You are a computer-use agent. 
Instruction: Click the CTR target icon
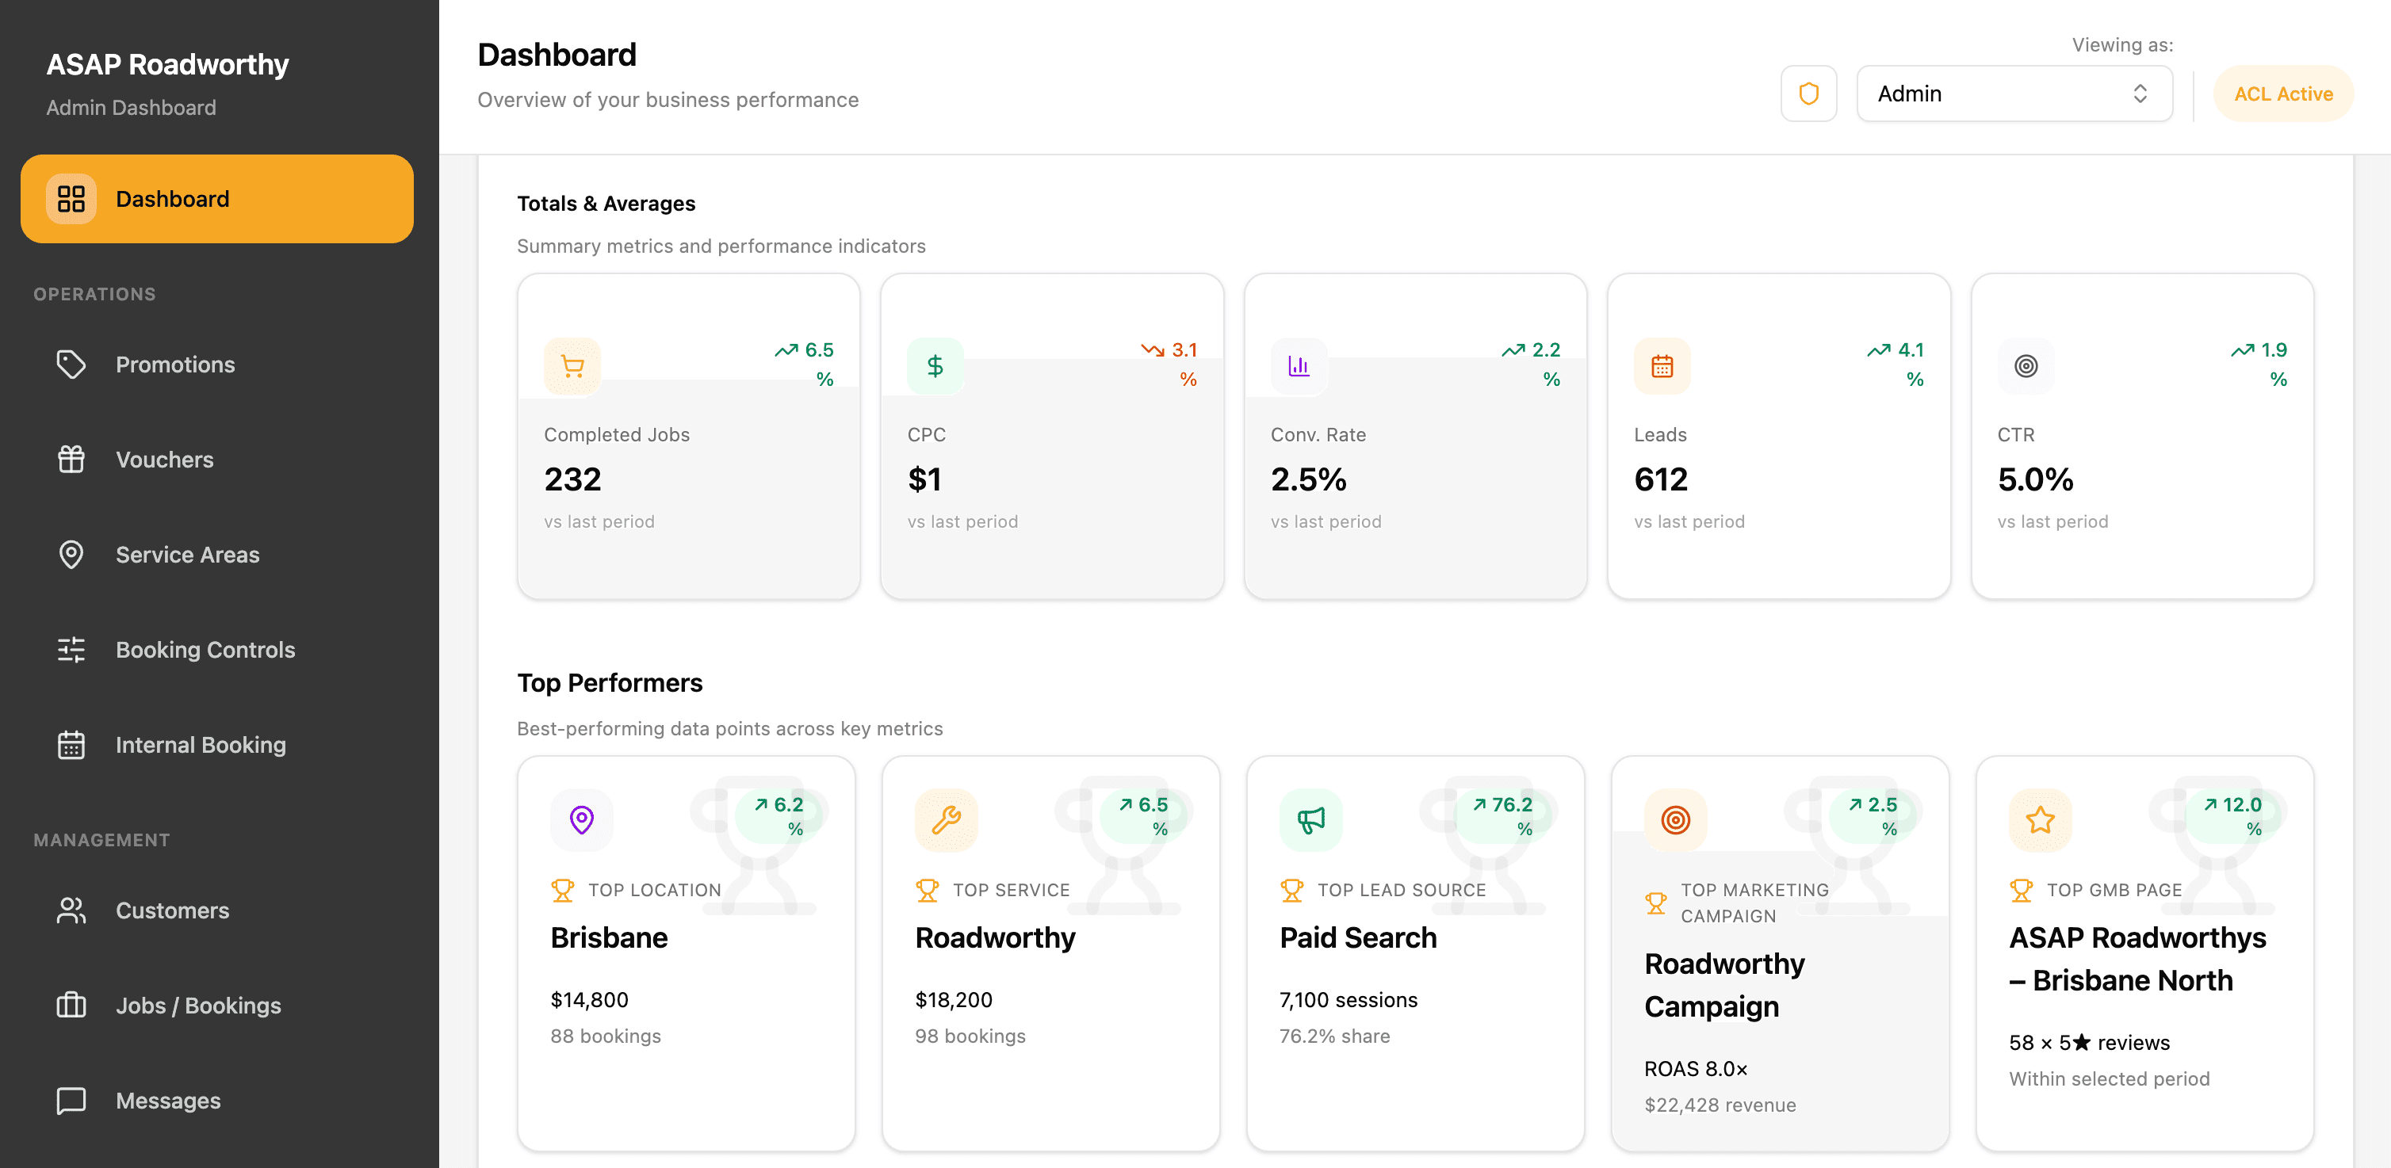pos(2026,366)
